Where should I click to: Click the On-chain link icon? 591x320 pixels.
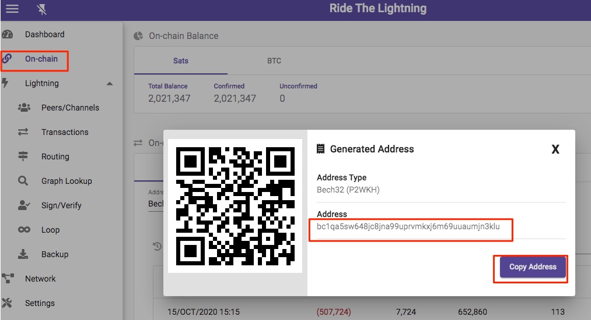click(x=7, y=59)
